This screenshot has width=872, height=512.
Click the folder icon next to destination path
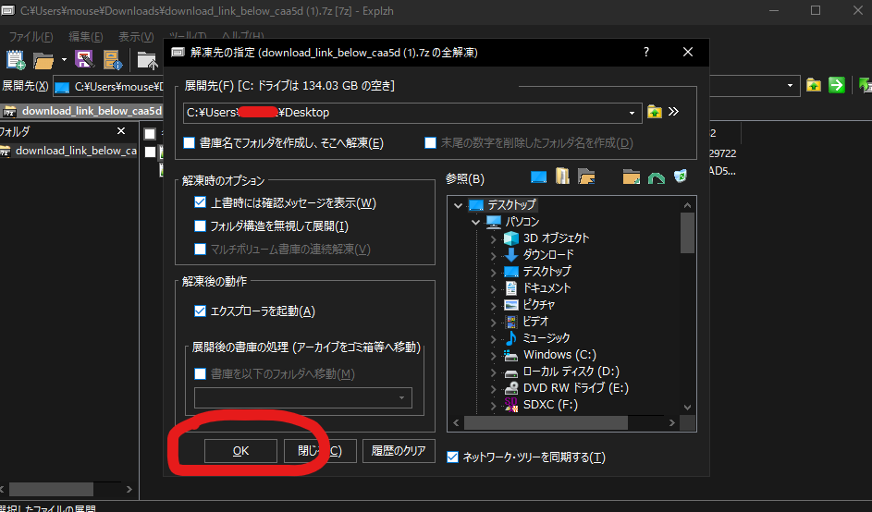(x=655, y=112)
